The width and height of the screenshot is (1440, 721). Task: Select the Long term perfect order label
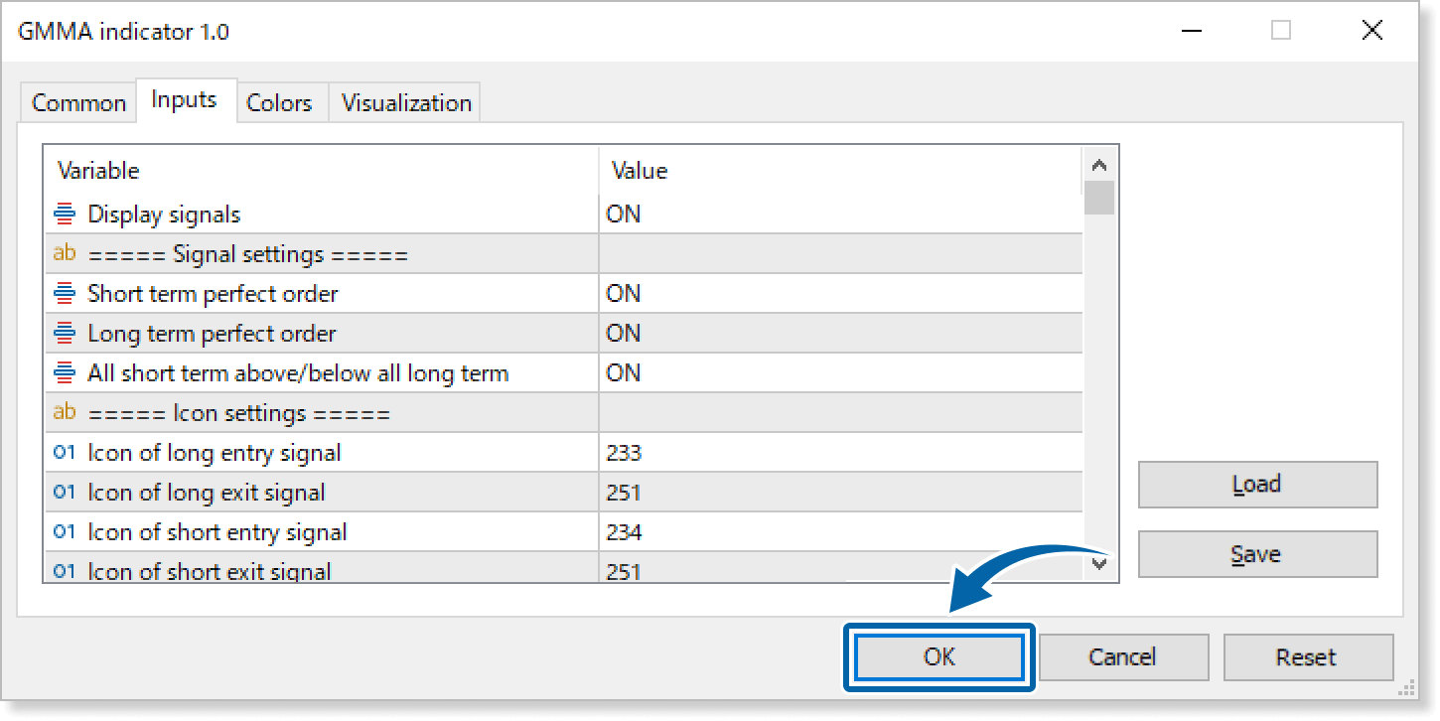212,334
